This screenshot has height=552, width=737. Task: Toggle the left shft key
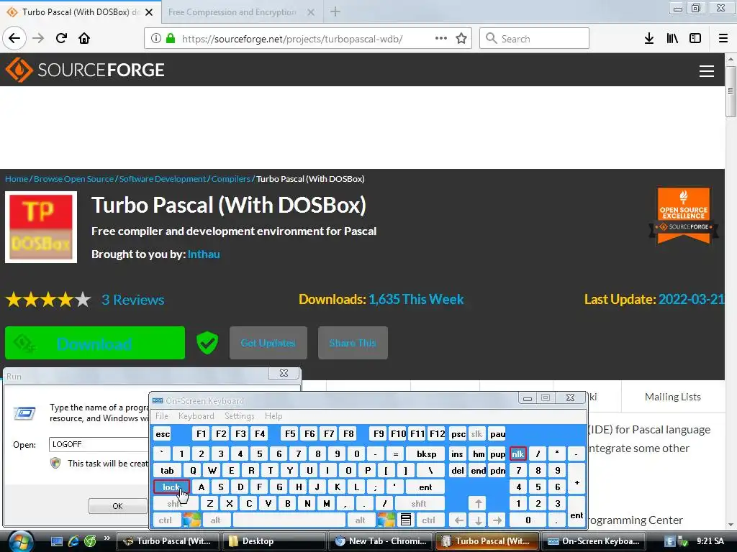(176, 504)
